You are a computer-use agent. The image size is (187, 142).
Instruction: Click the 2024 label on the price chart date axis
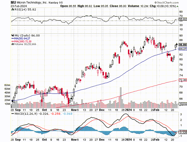click(129, 110)
